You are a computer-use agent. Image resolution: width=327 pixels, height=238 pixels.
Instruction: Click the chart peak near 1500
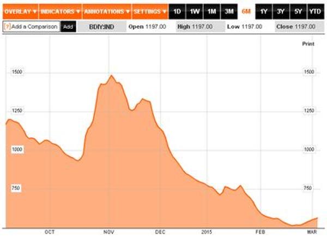(111, 76)
